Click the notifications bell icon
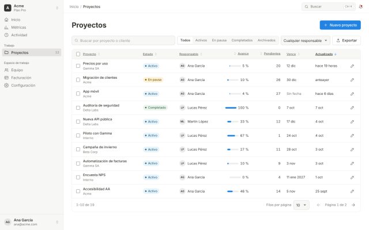 360,6
